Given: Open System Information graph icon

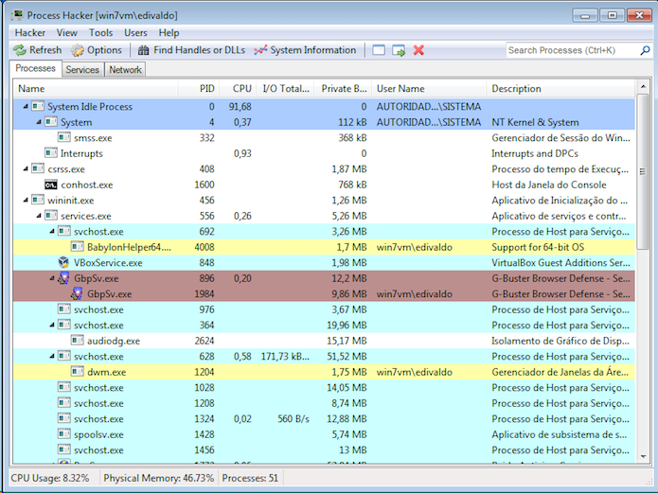Looking at the screenshot, I should click(260, 50).
